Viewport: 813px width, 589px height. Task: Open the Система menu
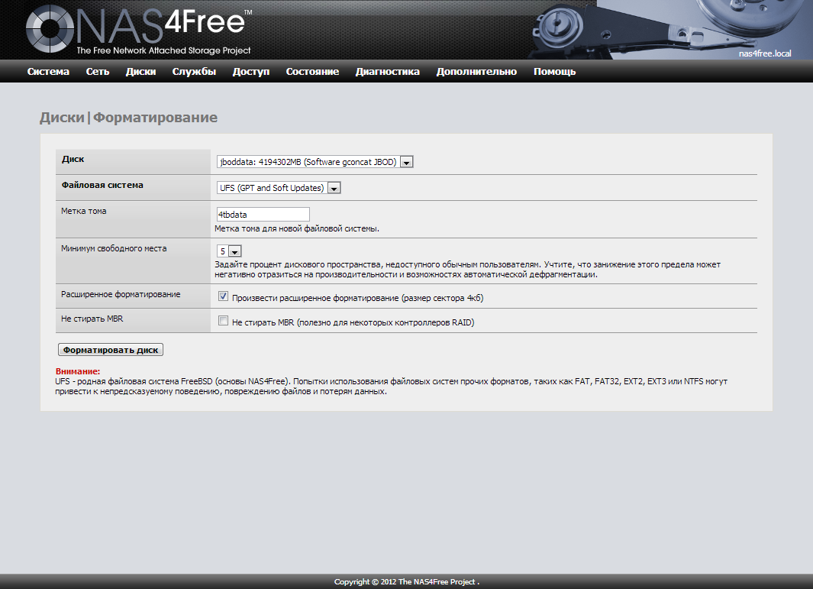click(x=48, y=72)
